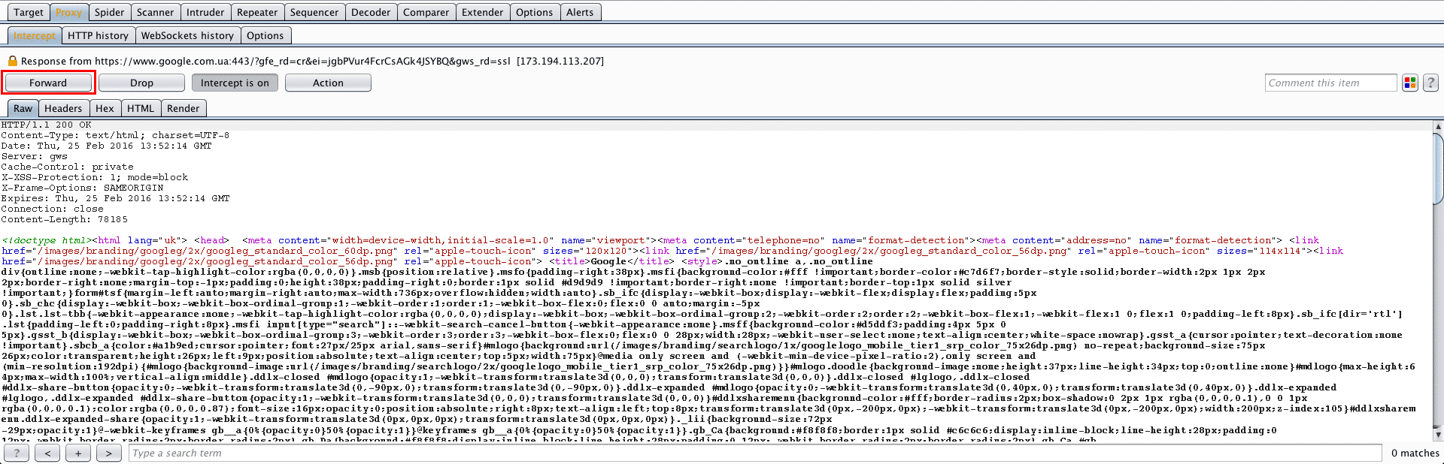Select the Raw view tab
The width and height of the screenshot is (1444, 464).
[x=23, y=108]
